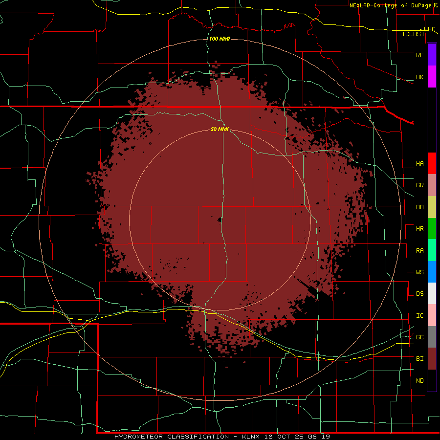The height and width of the screenshot is (440, 440).
Task: Click the IC legend label
Action: [x=419, y=316]
